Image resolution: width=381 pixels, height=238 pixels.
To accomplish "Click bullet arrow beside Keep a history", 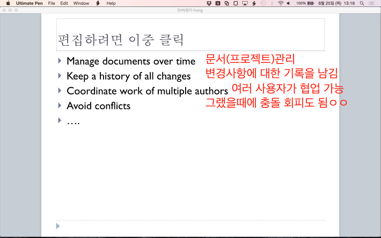I will click(60, 76).
